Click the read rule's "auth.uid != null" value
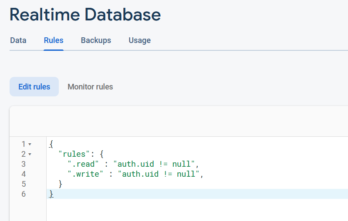This screenshot has width=348, height=221. click(154, 164)
